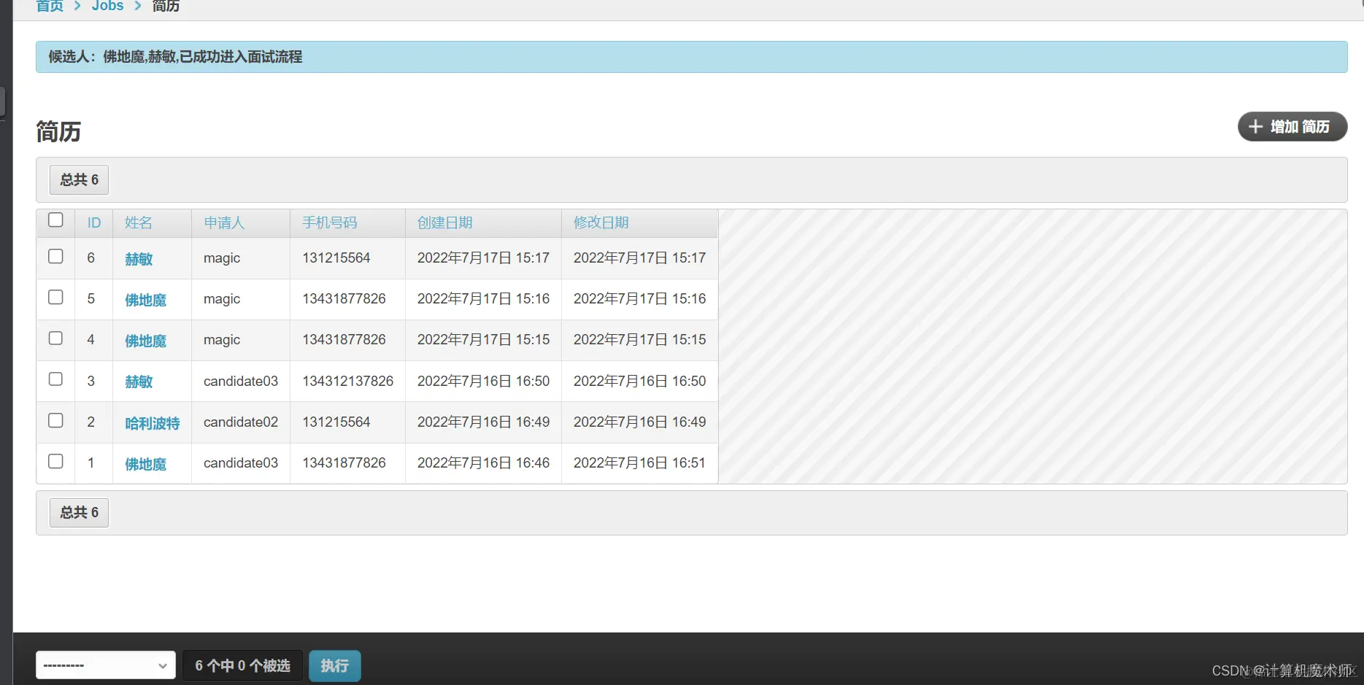This screenshot has height=685, width=1364.
Task: Click created date 2022年7月17日 15:17
Action: click(x=483, y=258)
